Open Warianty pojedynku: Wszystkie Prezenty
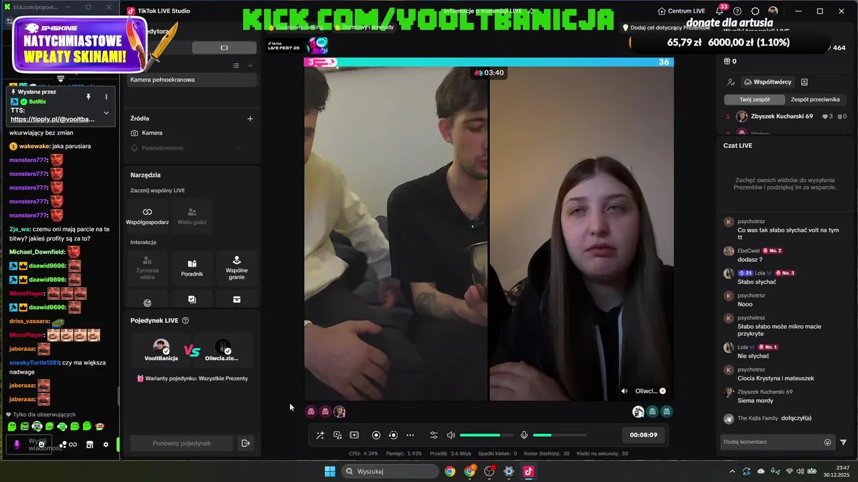 coord(192,378)
